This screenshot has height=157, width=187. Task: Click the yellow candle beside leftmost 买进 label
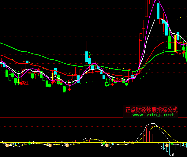coord(19,81)
